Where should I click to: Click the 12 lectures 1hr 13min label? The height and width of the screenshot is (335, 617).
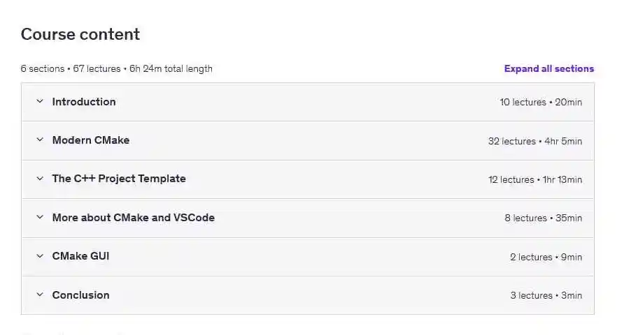click(535, 179)
